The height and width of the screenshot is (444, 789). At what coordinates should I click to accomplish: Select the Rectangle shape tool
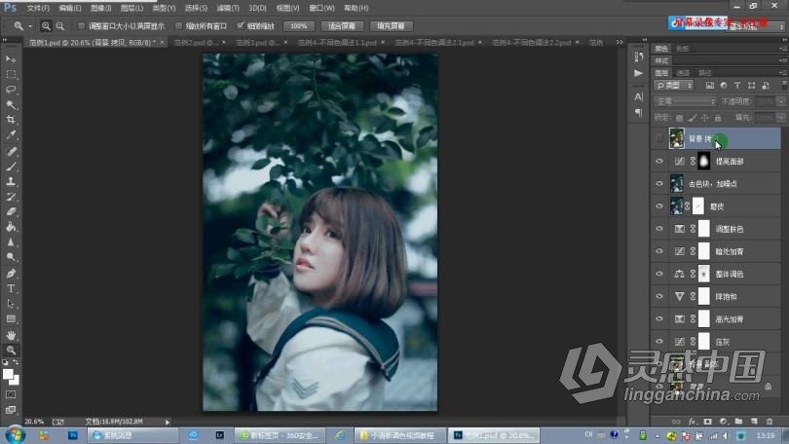[11, 319]
